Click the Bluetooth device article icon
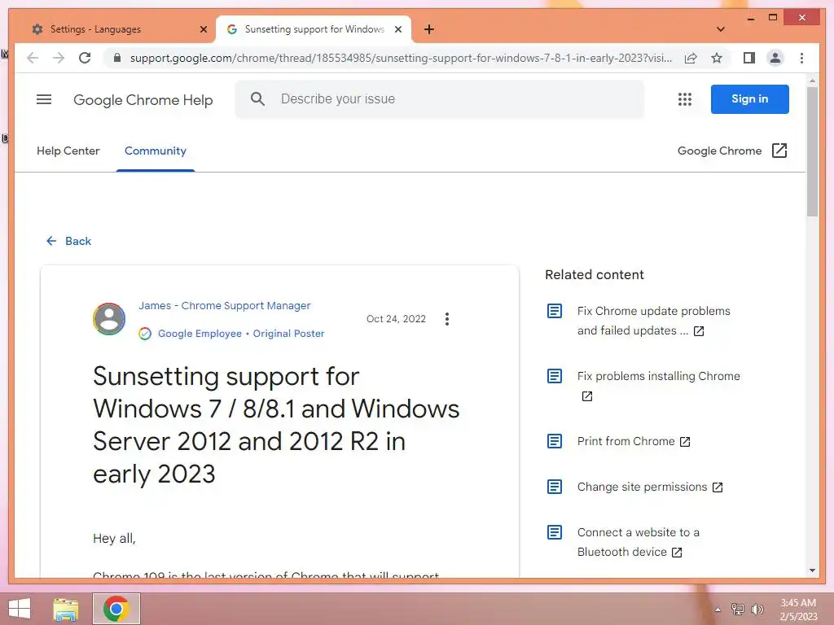The image size is (834, 625). (x=554, y=532)
